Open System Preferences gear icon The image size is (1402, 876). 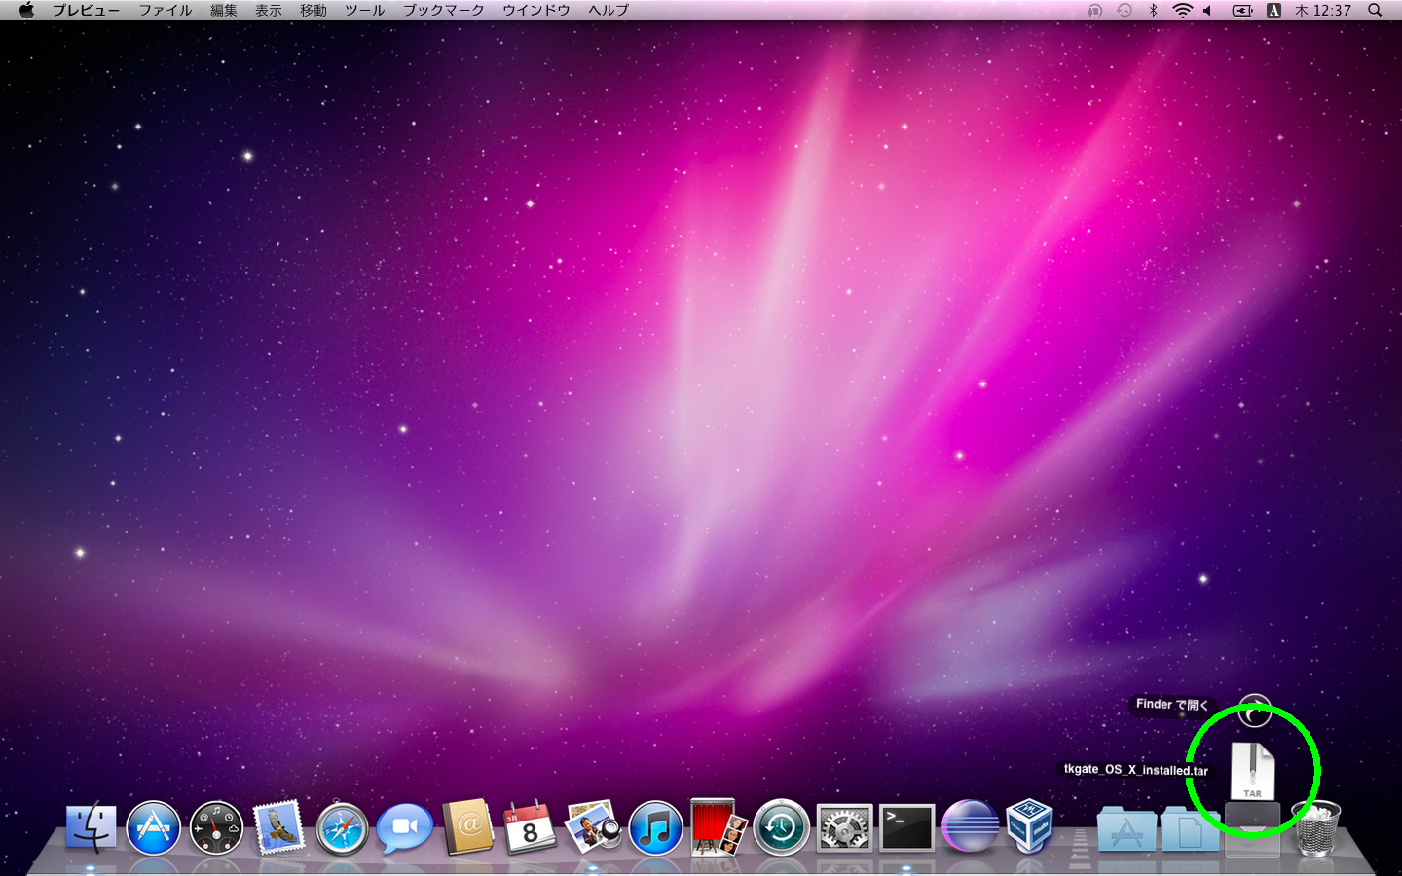[x=844, y=828]
